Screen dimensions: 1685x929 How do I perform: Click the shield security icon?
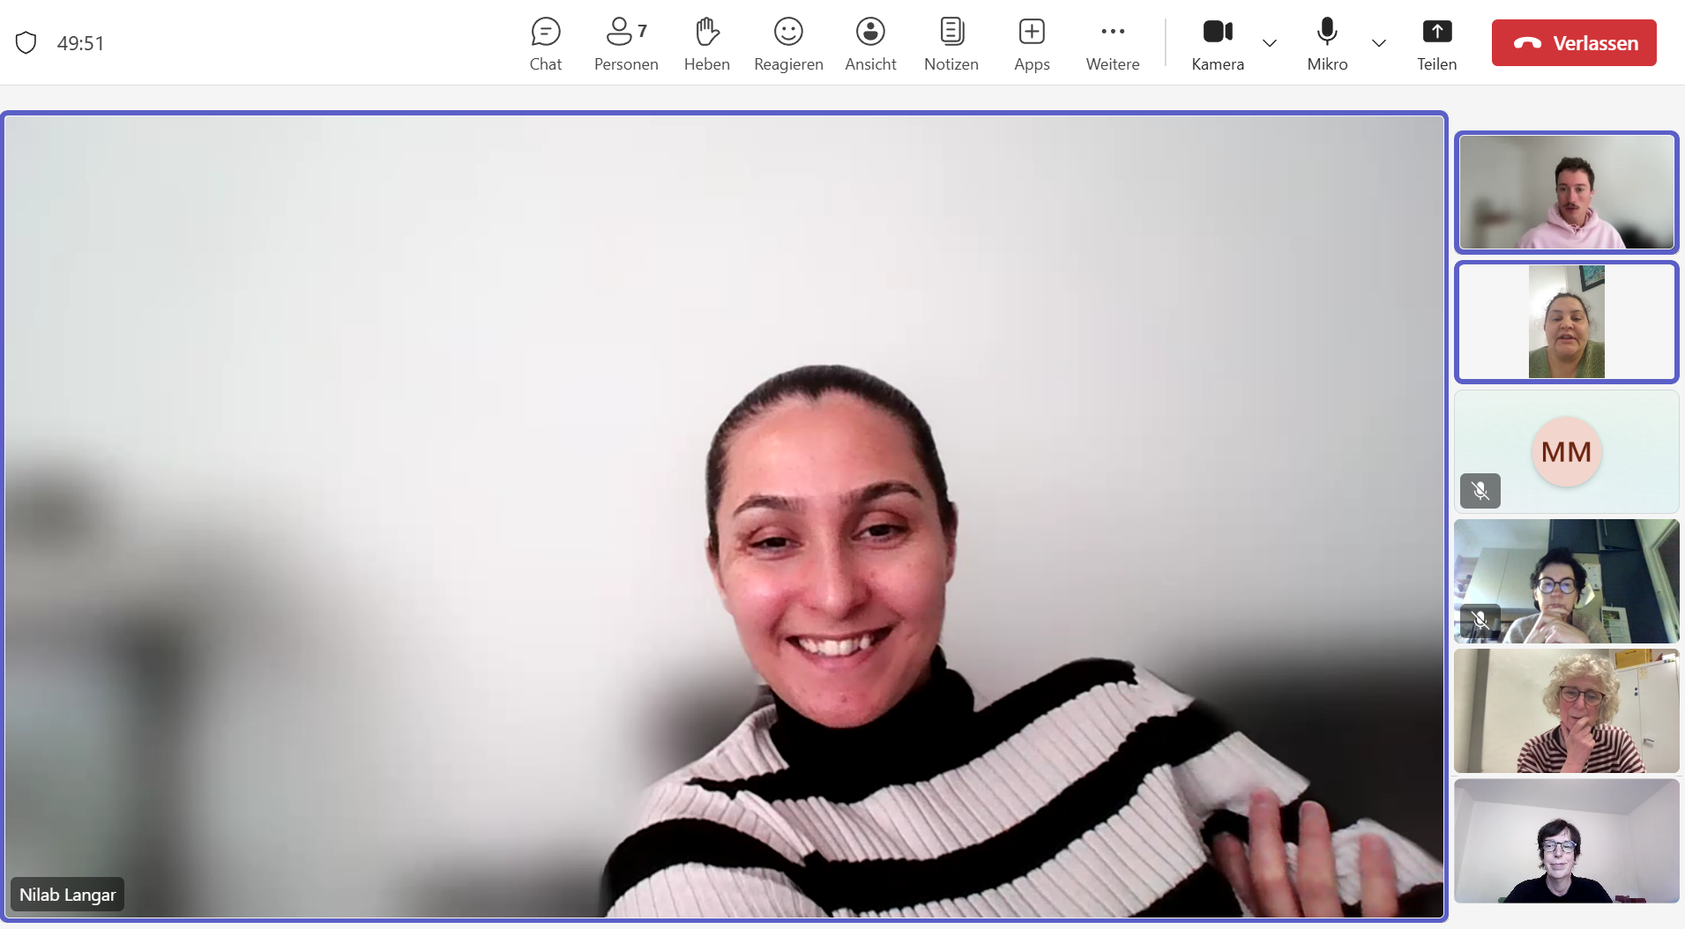(x=26, y=42)
